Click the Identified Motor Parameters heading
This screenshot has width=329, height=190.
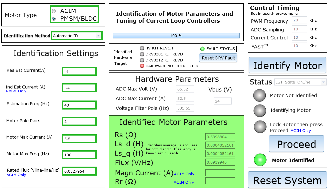click(x=173, y=122)
